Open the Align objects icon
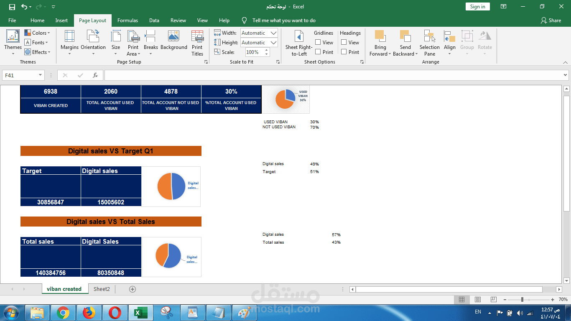 (x=450, y=36)
